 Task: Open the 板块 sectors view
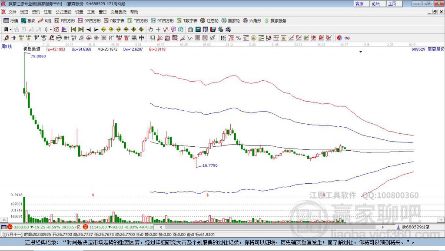(x=28, y=21)
